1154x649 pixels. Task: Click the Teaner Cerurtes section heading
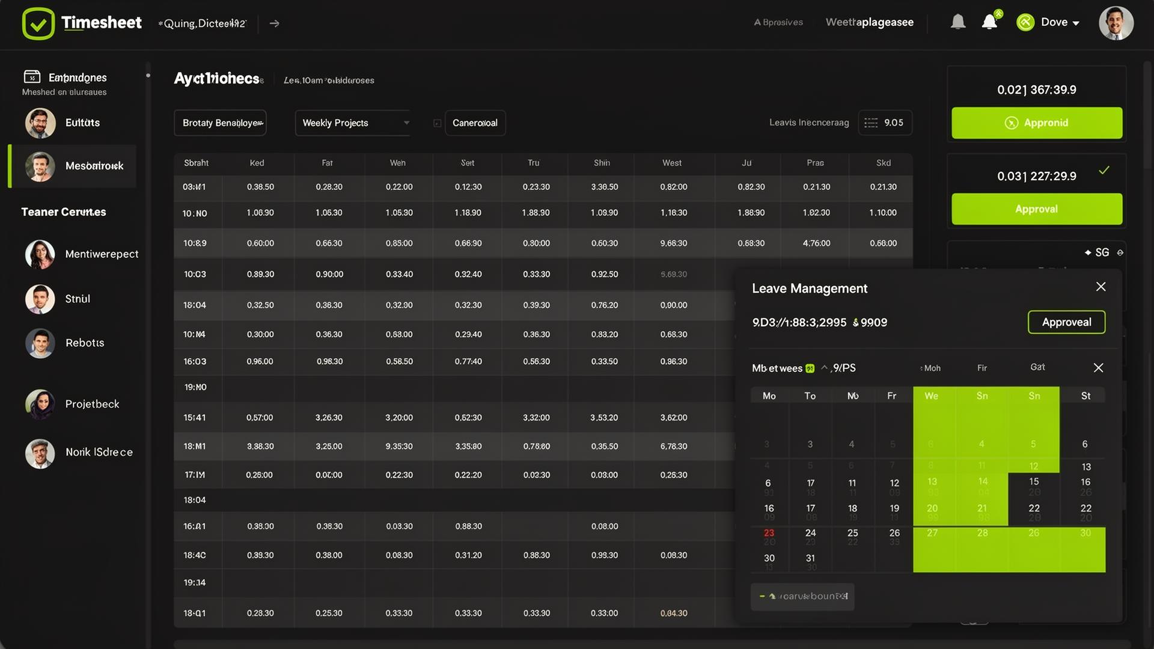point(64,212)
